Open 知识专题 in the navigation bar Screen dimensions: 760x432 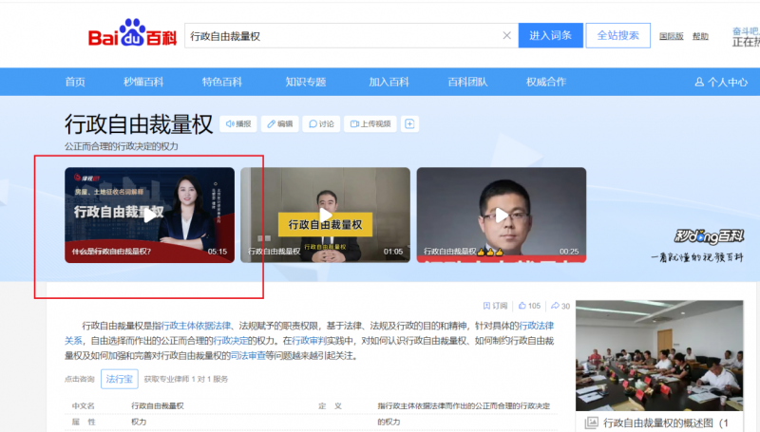click(x=306, y=82)
